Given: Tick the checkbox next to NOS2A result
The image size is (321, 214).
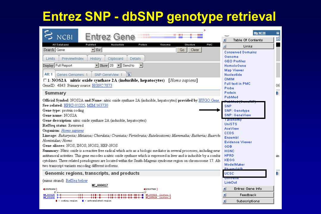Looking at the screenshot, I should click(x=45, y=81).
